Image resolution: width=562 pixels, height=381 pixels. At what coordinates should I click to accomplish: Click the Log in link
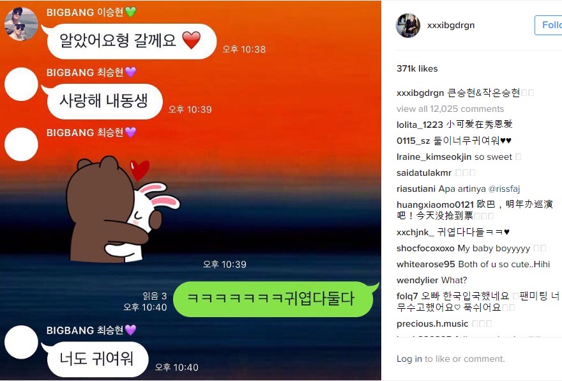pyautogui.click(x=409, y=359)
